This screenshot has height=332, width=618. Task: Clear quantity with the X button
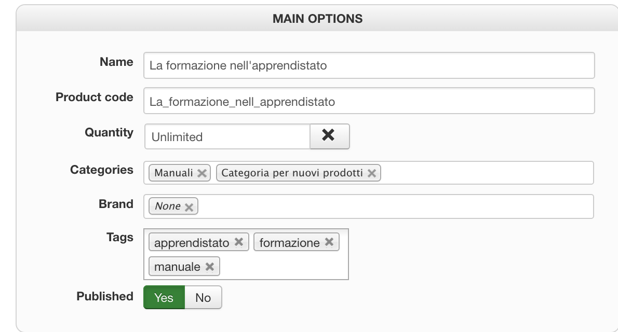tap(329, 136)
